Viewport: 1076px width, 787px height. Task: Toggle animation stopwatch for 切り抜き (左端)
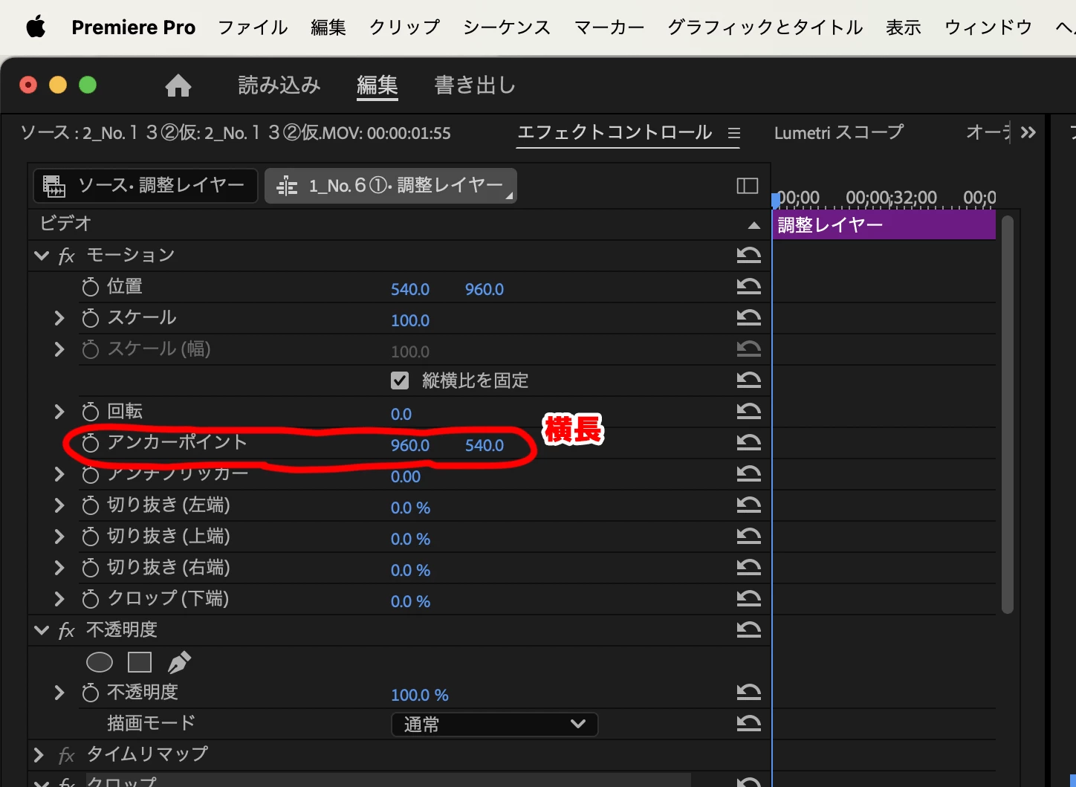click(90, 505)
